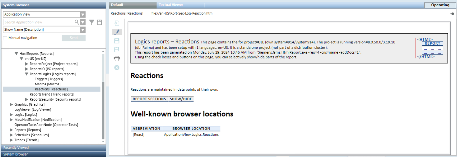Click the save icon beside search filter

point(99,22)
